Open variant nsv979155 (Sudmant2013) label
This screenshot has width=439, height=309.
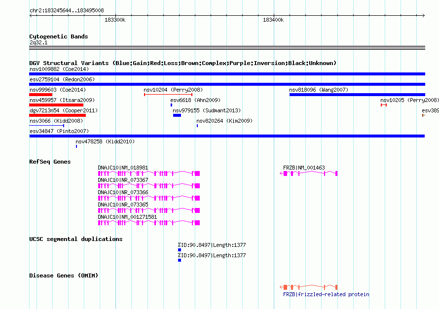(x=207, y=110)
